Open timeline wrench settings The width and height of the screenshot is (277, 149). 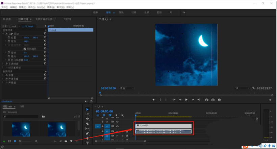pos(122,115)
